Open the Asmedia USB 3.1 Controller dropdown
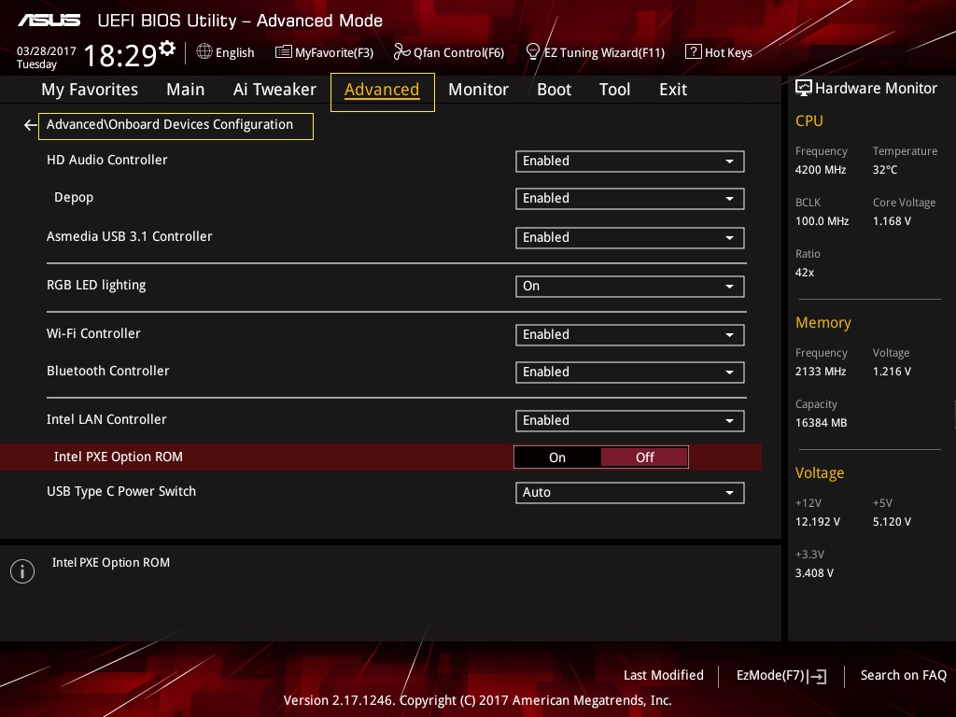Screen dimensions: 956x717 [x=630, y=238]
